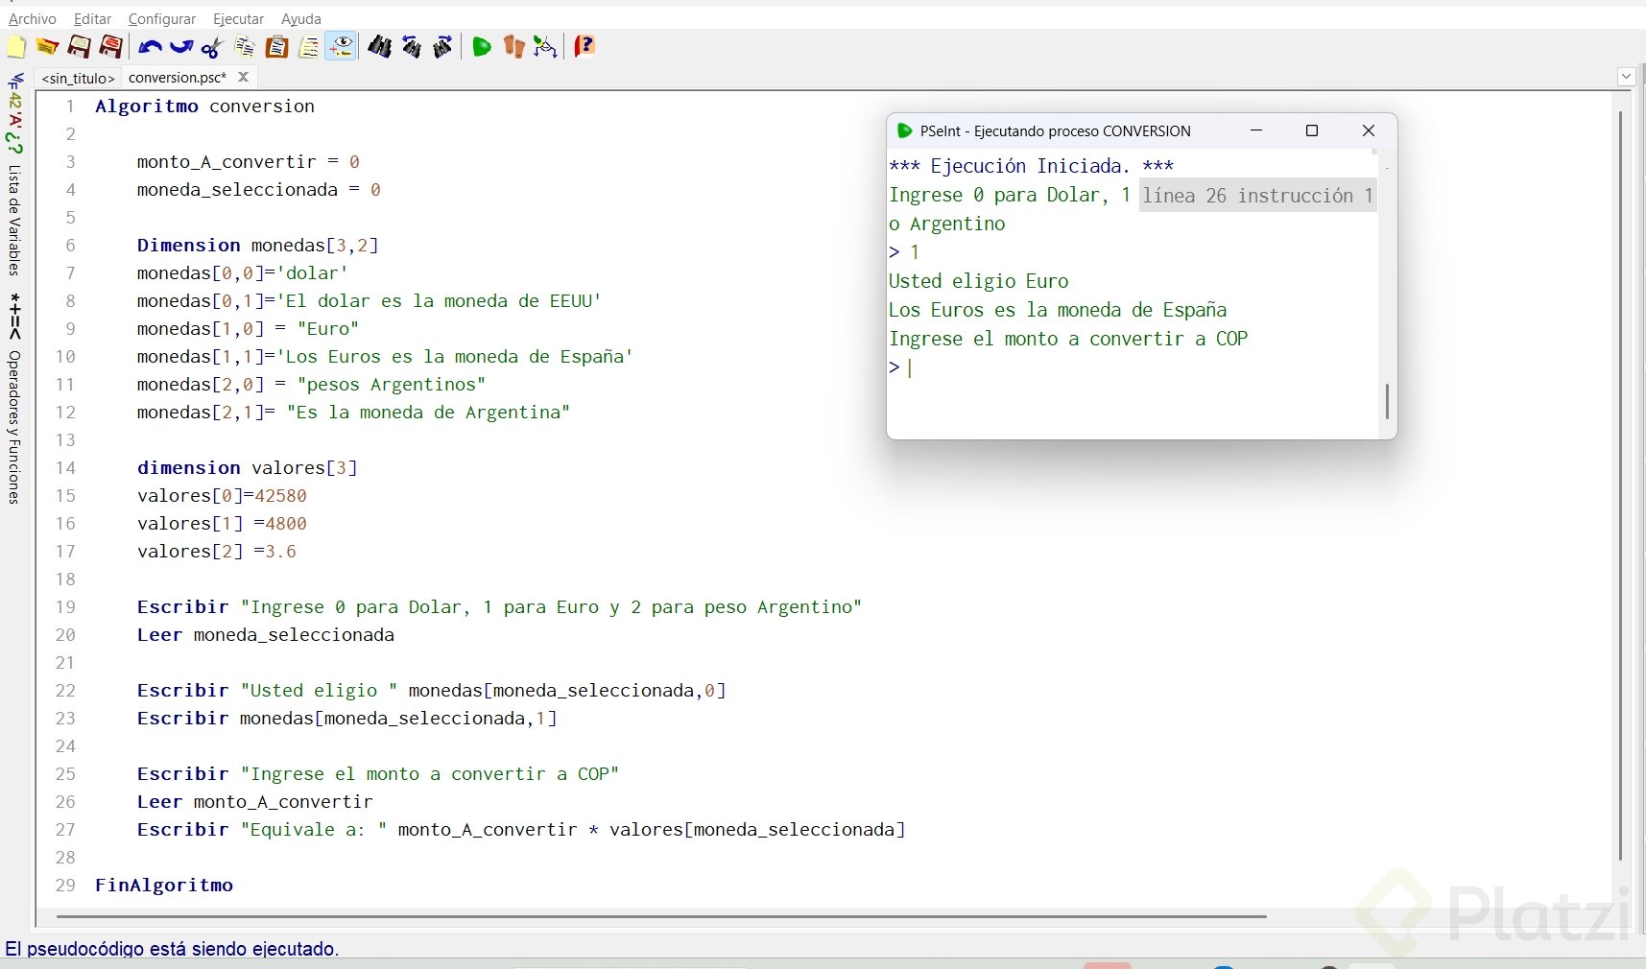Switch to the <sin_titulo> tab
Viewport: 1646px width, 969px height.
tap(79, 79)
